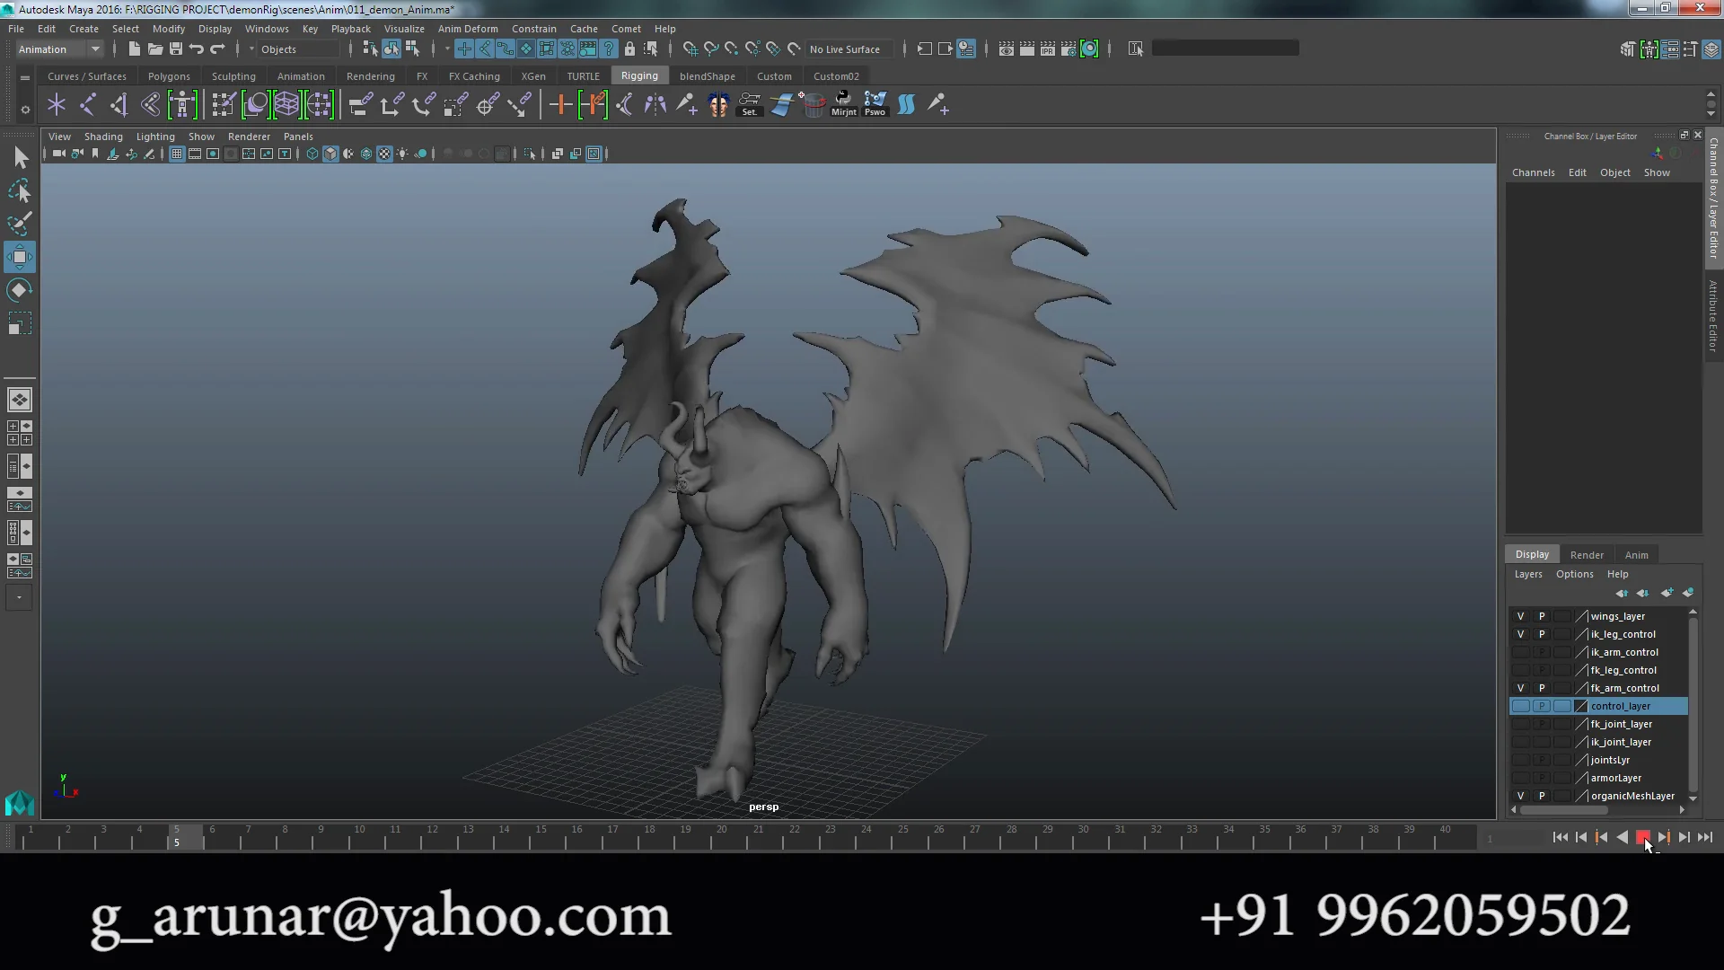Screen dimensions: 1724x970
Task: Open the viewport Shading menu
Action: tap(103, 137)
